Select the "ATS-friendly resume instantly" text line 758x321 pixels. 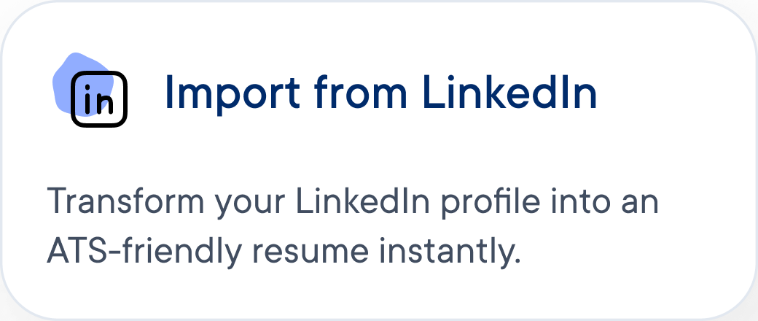point(284,251)
